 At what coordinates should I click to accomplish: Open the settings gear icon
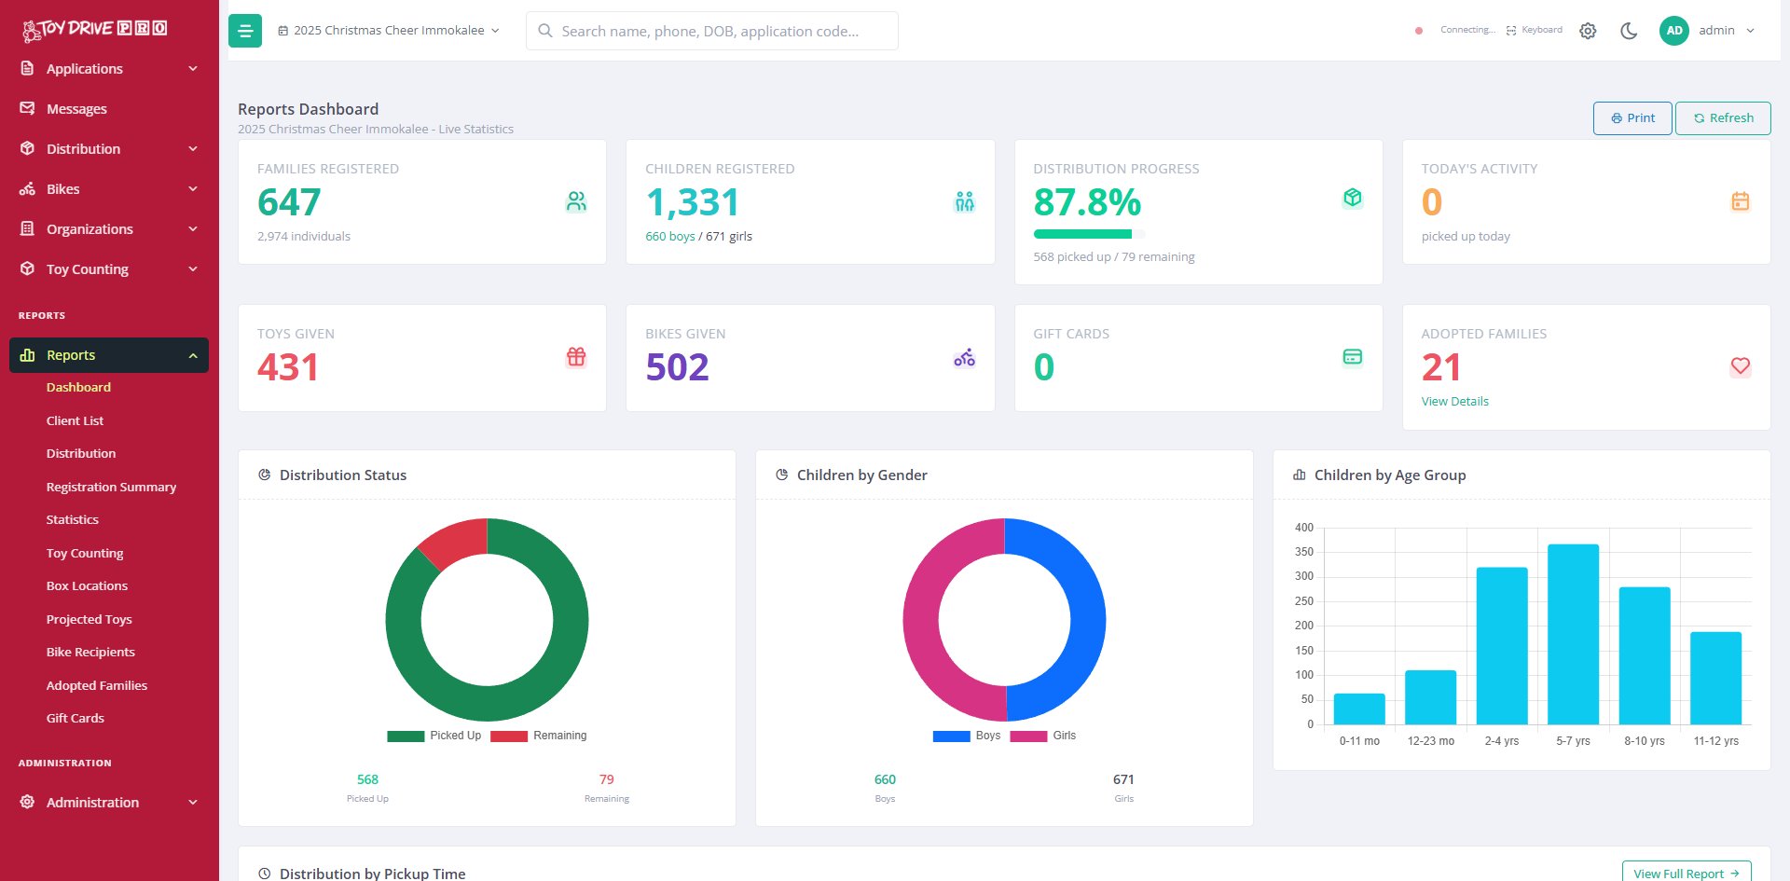coord(1588,31)
